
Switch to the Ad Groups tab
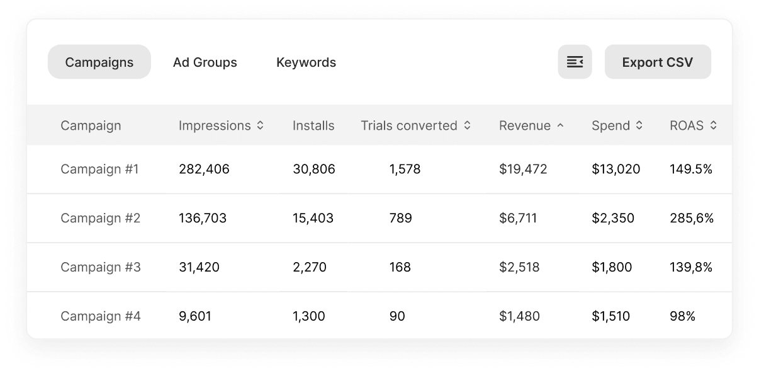pos(205,62)
